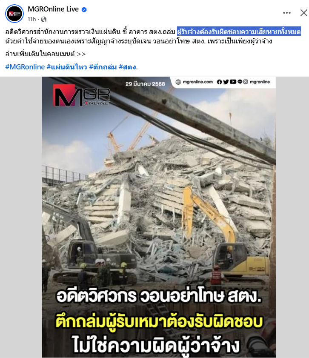Open MGROnline Live profile picture

click(14, 14)
